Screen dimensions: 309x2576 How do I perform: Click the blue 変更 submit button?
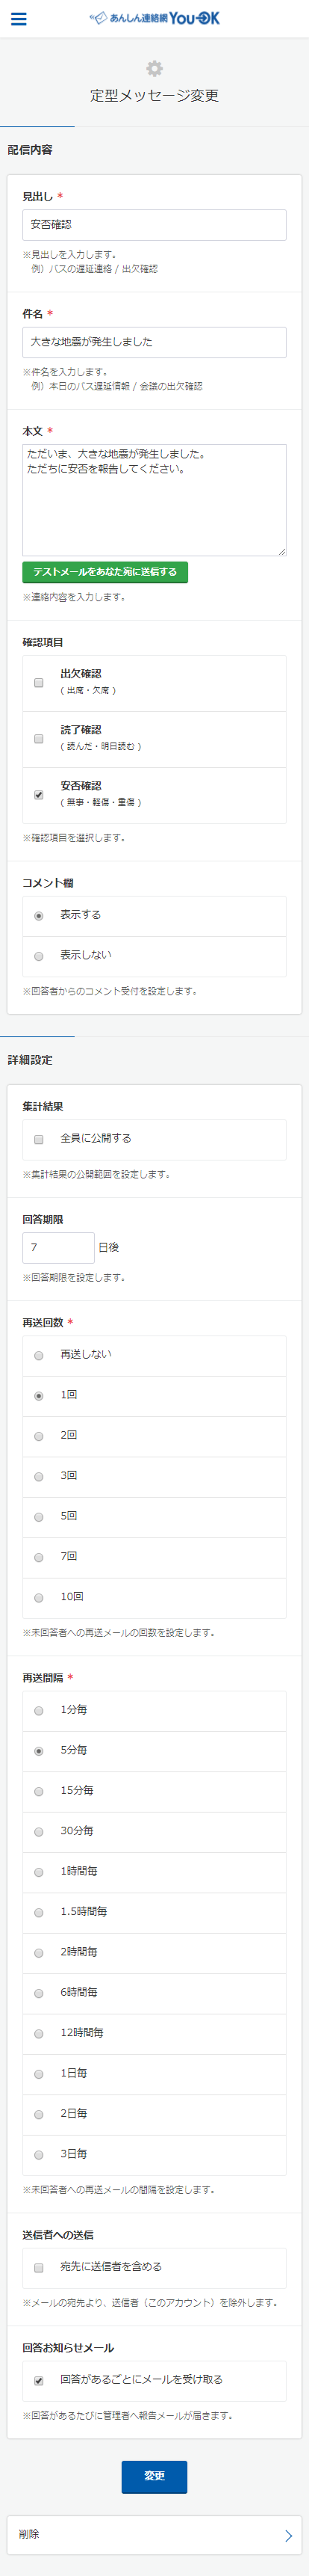pos(154,2476)
